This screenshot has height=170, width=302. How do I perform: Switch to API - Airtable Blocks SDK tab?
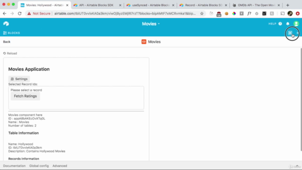point(97,5)
